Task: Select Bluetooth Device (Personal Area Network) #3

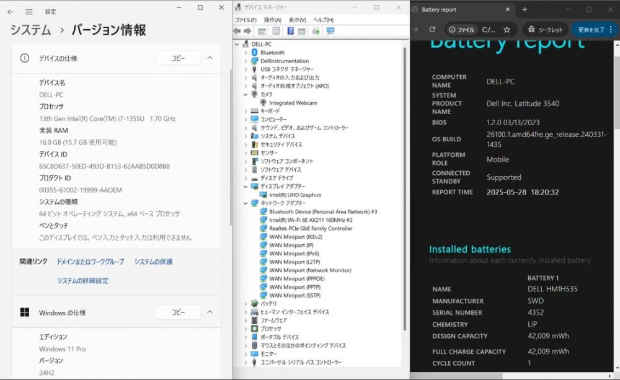Action: pos(323,212)
